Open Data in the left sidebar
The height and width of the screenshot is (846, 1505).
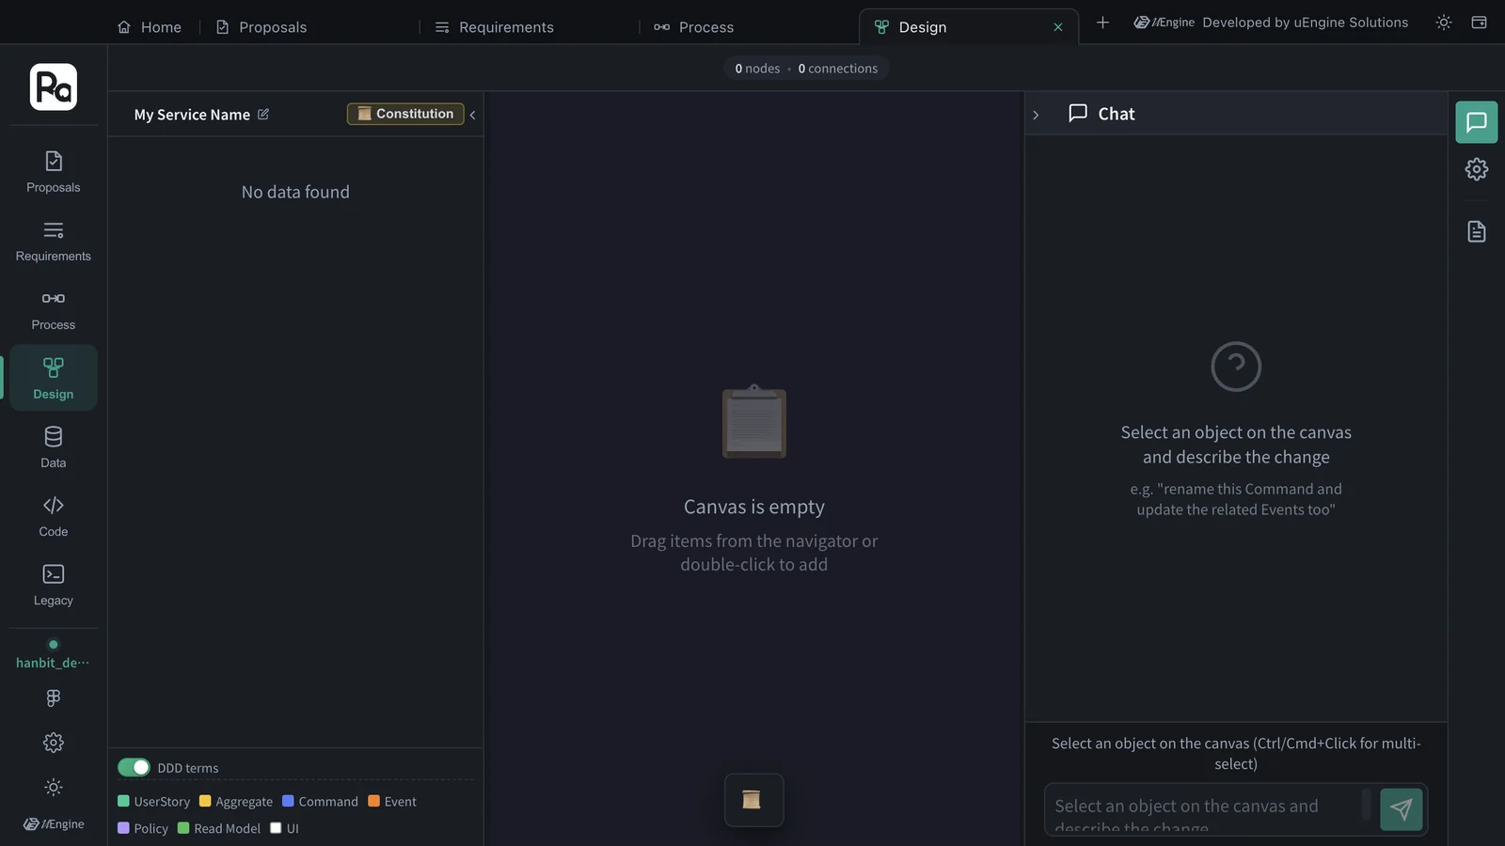(54, 447)
